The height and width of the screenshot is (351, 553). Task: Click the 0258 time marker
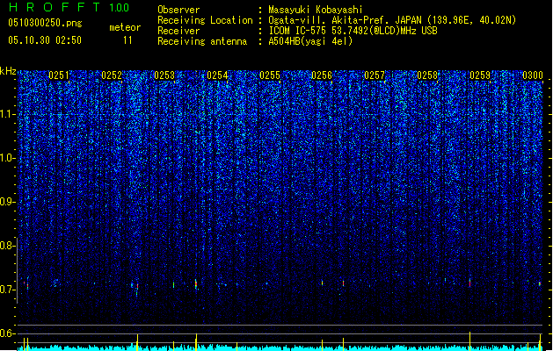coord(427,75)
